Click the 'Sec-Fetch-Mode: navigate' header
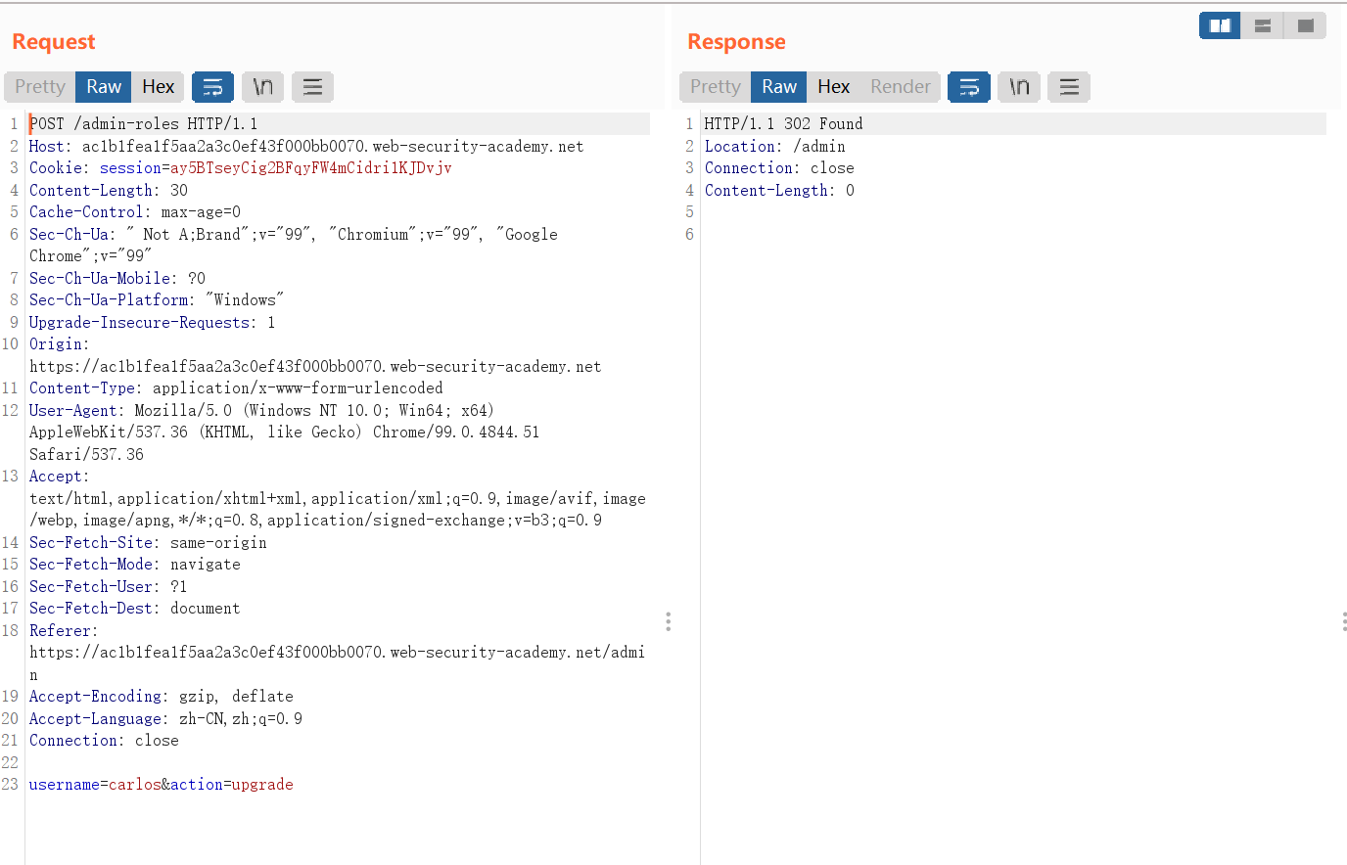This screenshot has width=1347, height=865. (135, 565)
